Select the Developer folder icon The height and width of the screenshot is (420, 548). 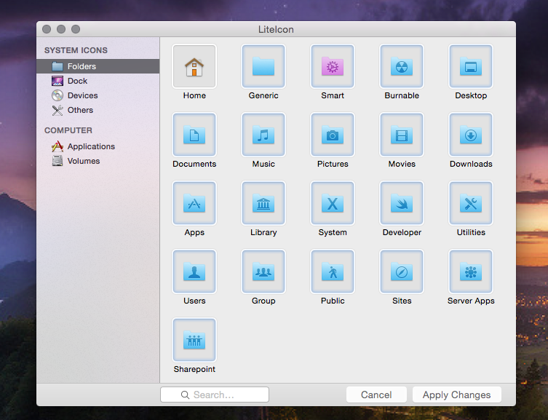click(402, 203)
